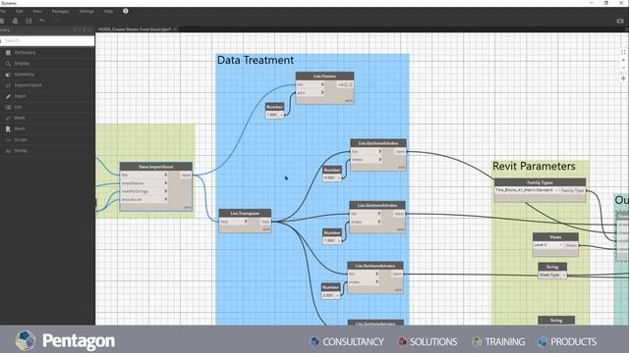Click the info icon beside Help
Screen dimensions: 629x353
126,11
